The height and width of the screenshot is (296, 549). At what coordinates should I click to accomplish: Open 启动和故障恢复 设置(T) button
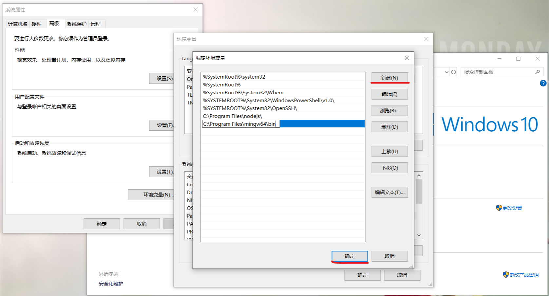[162, 172]
